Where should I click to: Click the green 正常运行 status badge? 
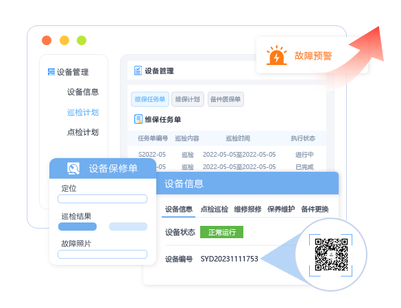[221, 232]
